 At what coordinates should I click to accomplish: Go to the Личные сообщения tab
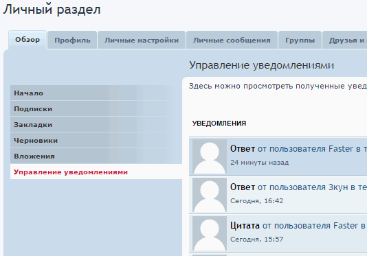coord(232,40)
